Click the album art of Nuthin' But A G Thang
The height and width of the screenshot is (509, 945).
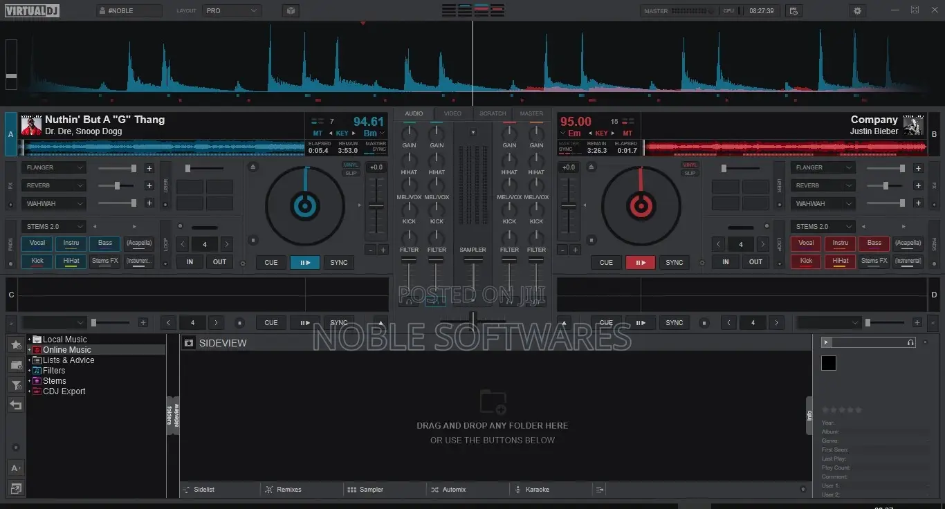coord(31,126)
